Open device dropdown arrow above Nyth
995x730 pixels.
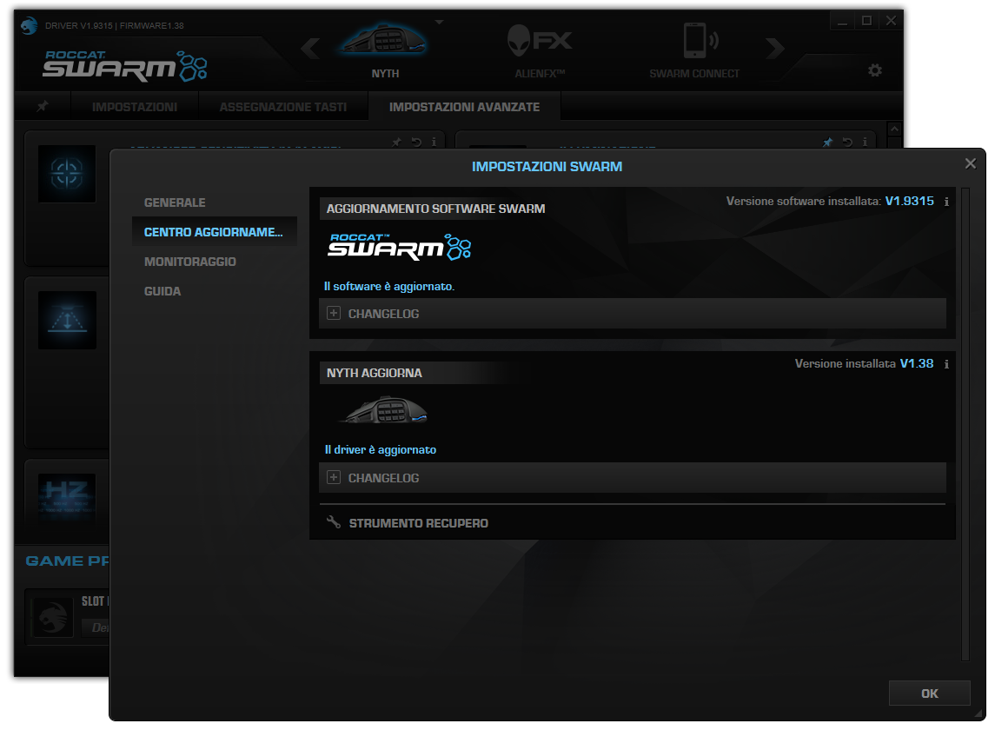439,22
